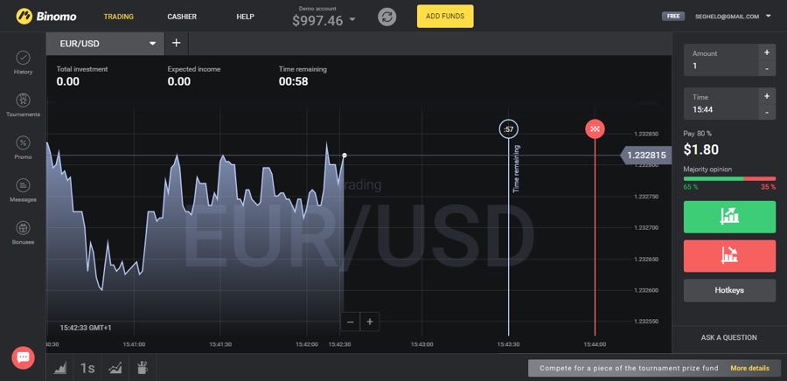
Task: Open the account email dropdown
Action: click(769, 16)
